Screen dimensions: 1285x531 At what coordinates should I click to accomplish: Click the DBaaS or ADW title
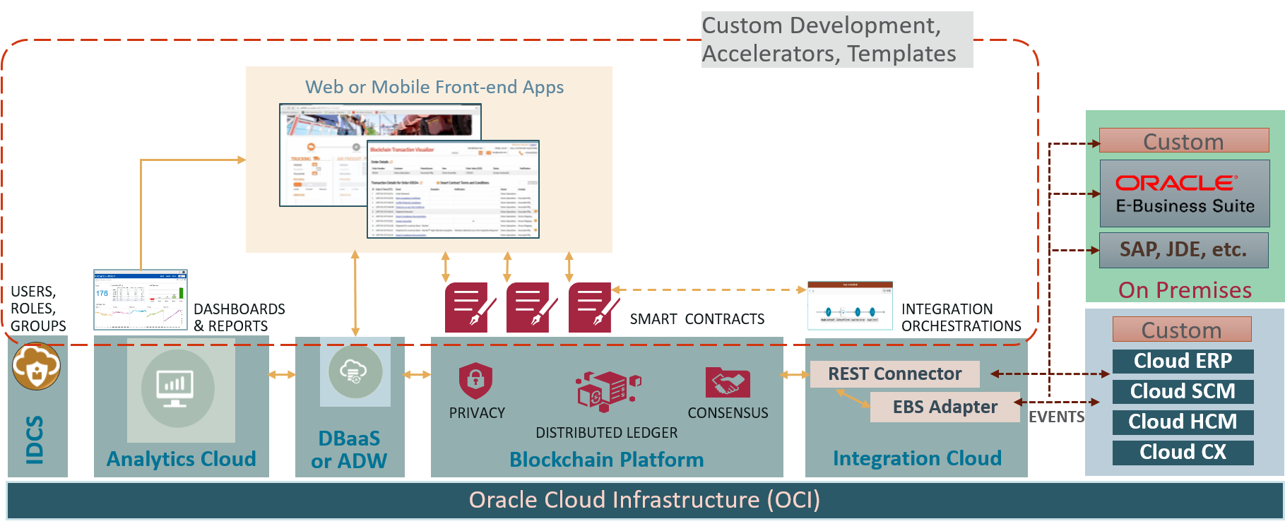pos(349,450)
